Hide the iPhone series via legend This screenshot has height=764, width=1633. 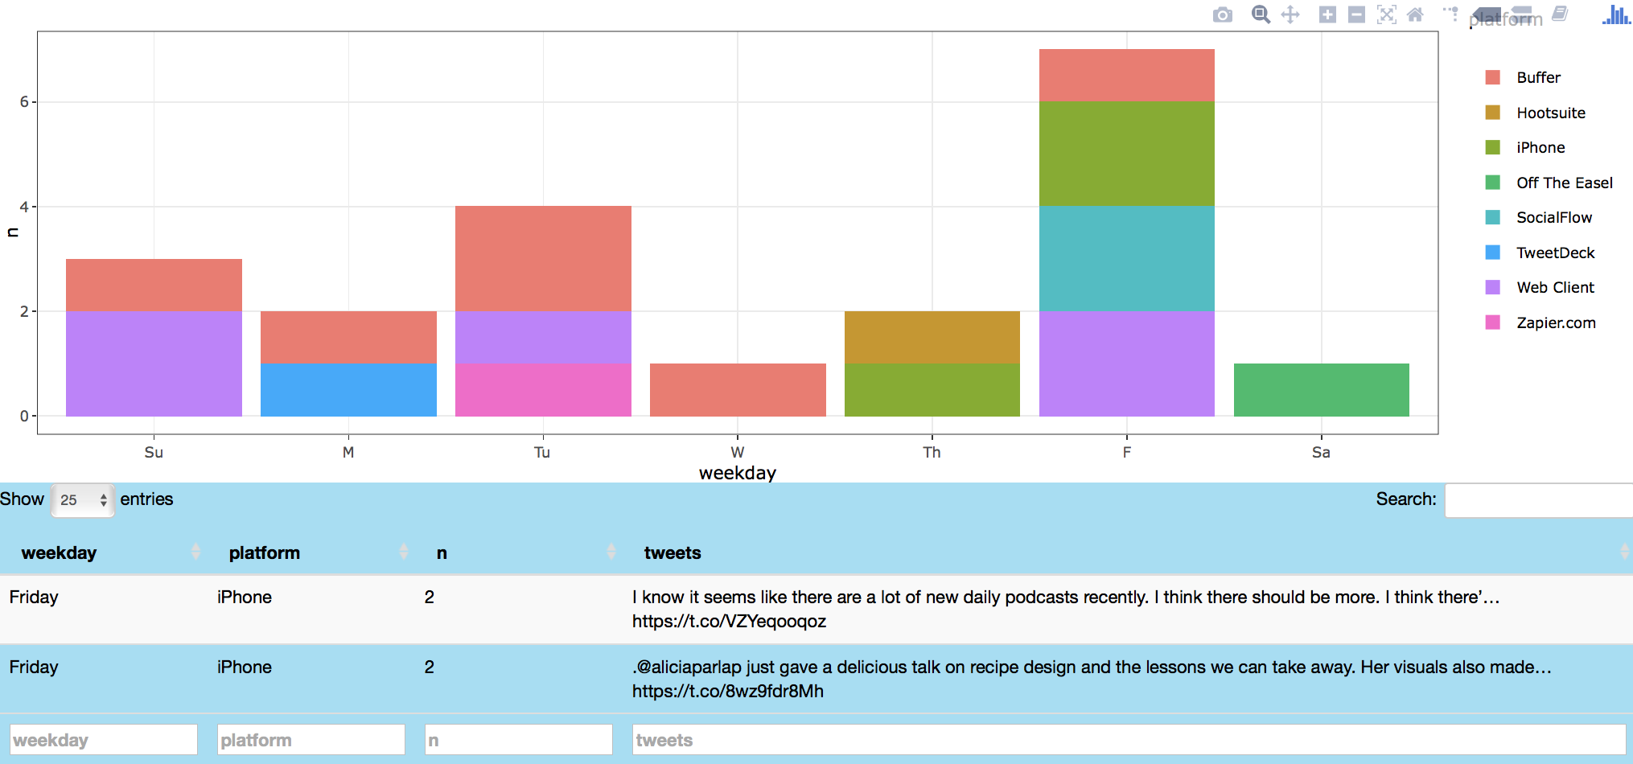1540,147
